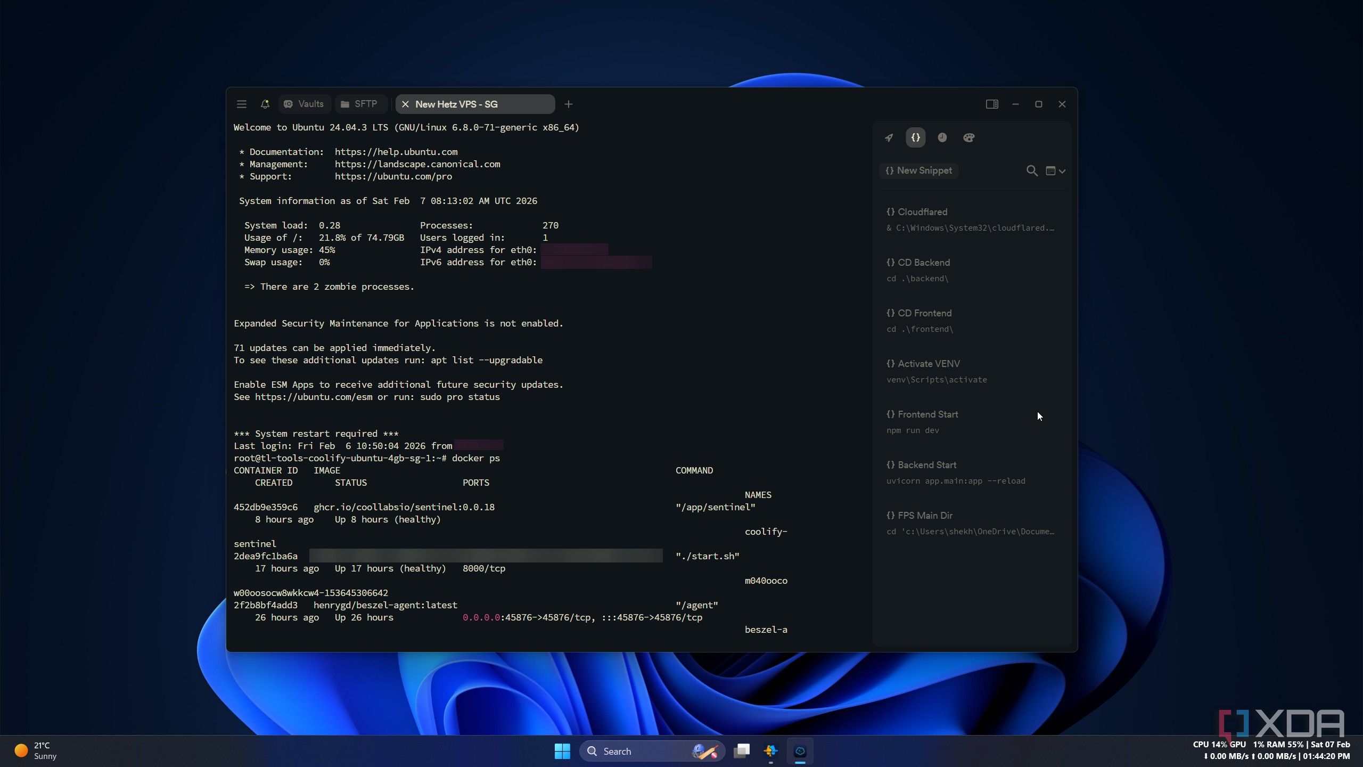
Task: Open the Windows Start menu
Action: pyautogui.click(x=562, y=751)
